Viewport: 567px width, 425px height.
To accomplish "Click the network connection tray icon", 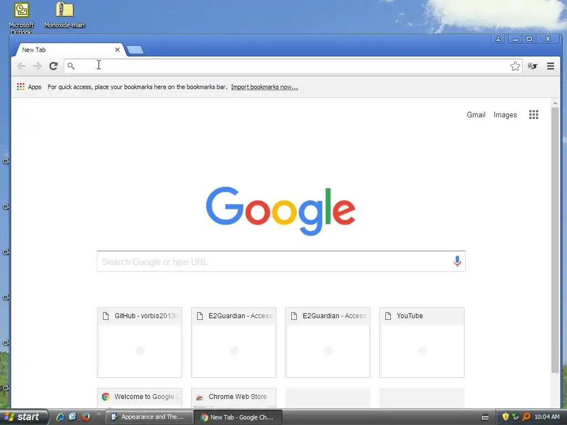I will pyautogui.click(x=516, y=417).
